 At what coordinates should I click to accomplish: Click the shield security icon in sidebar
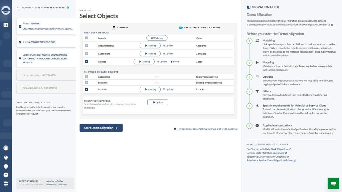point(6,166)
